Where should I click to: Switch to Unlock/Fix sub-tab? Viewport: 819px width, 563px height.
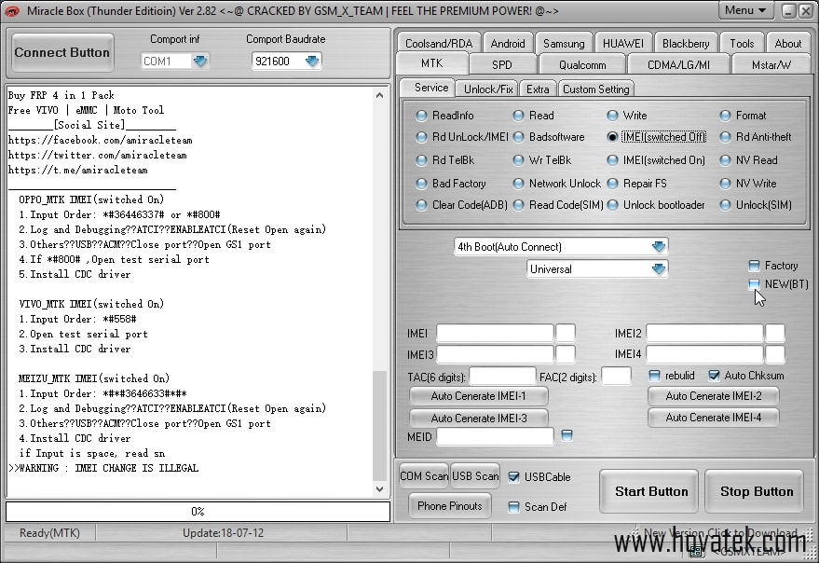click(x=488, y=89)
